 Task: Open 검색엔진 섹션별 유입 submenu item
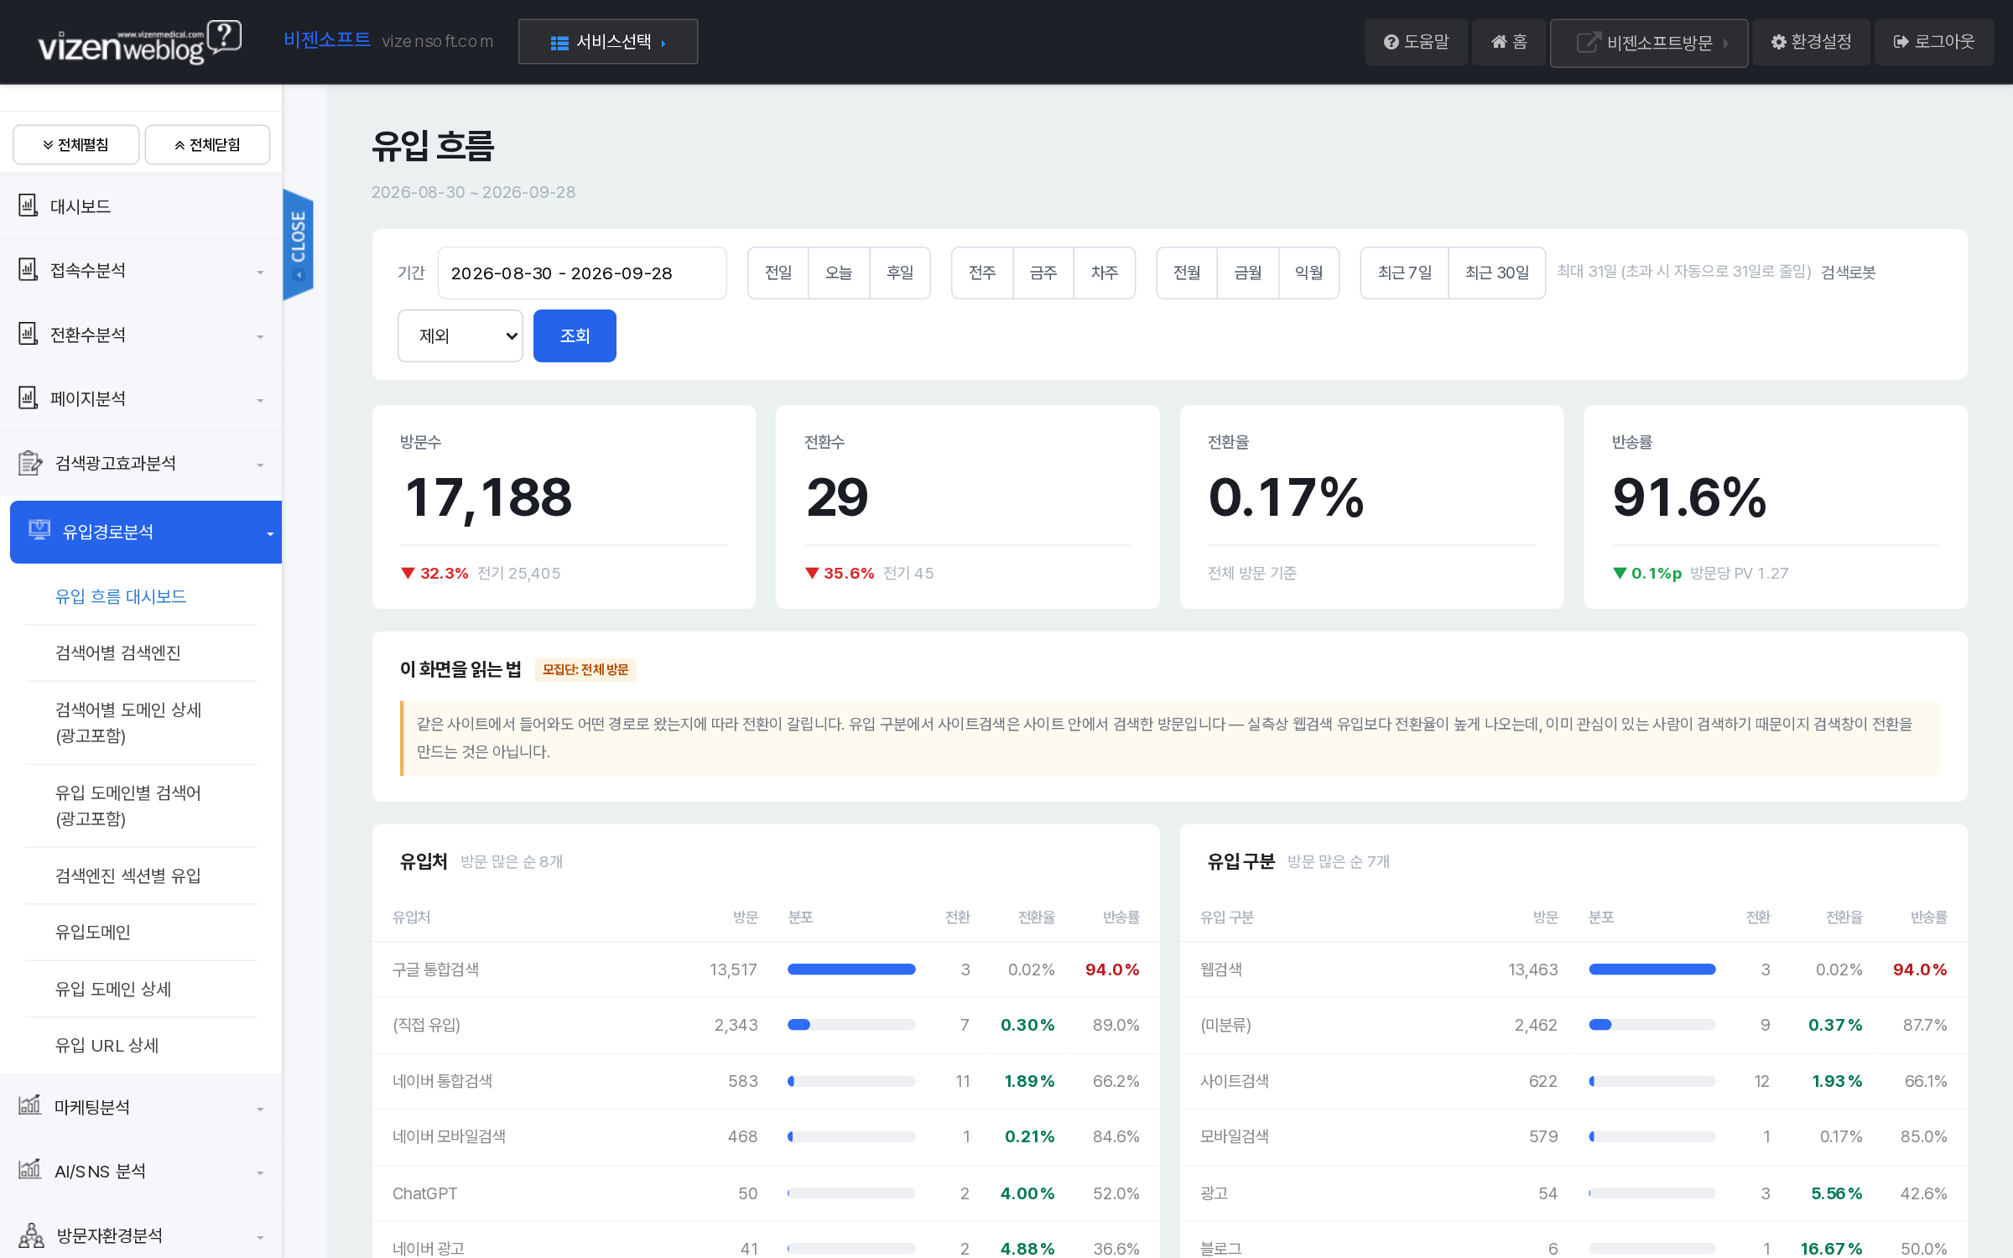tap(128, 876)
